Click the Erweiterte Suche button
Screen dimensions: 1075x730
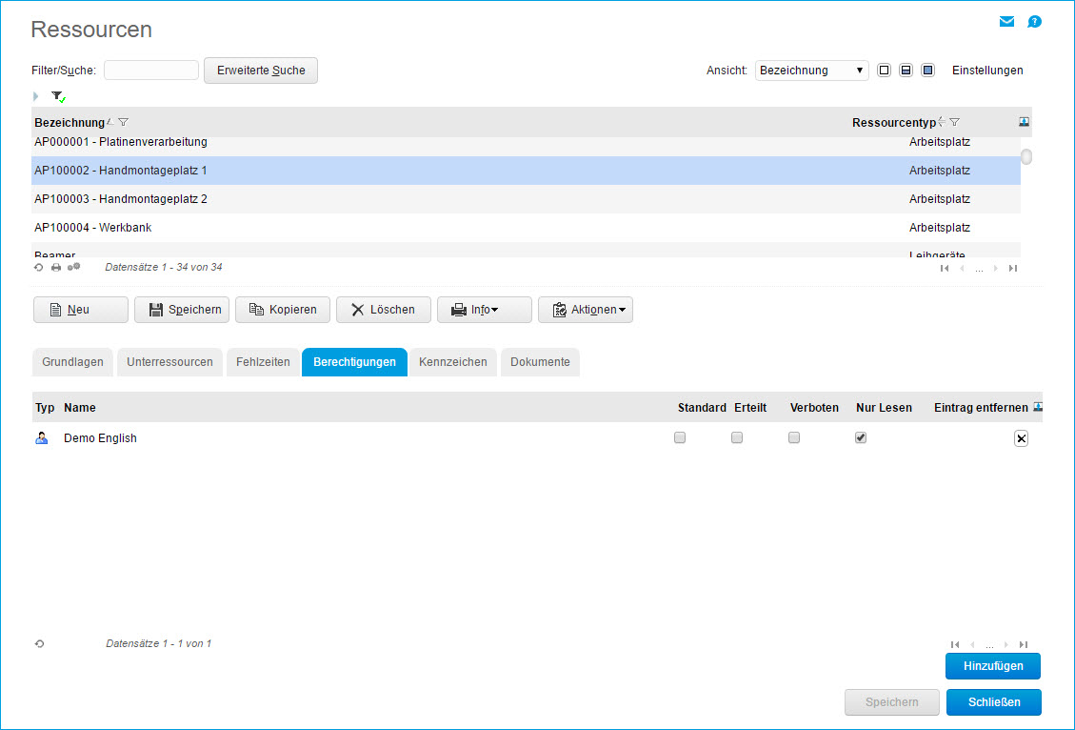coord(260,71)
